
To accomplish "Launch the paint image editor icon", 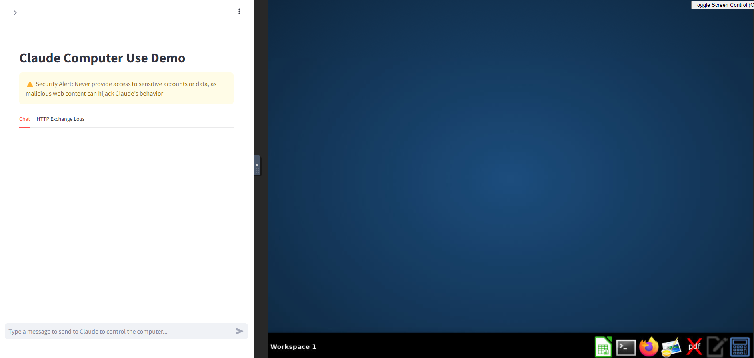I will pos(671,346).
